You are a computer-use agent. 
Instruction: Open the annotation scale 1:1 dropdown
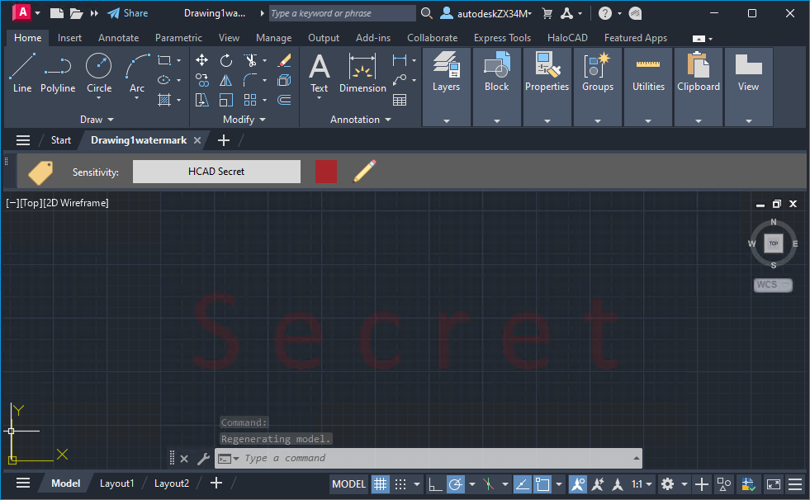click(642, 484)
